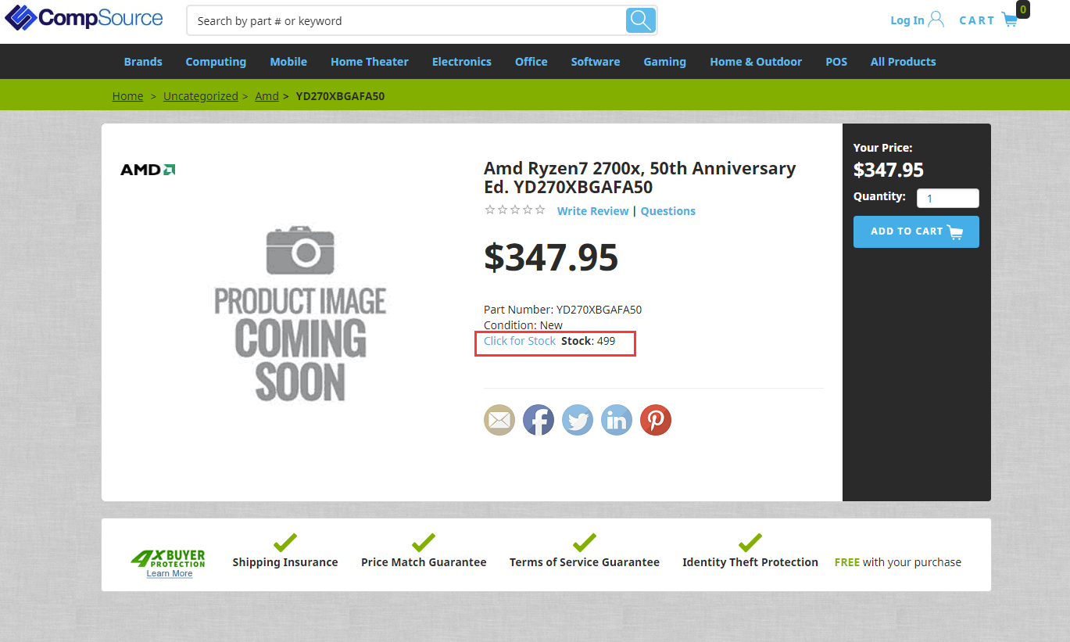Image resolution: width=1070 pixels, height=642 pixels.
Task: Click the Log In link
Action: click(907, 20)
